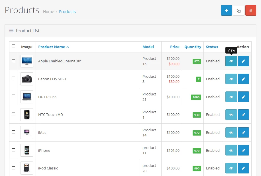
Task: Edit the iMac product
Action: tap(243, 132)
